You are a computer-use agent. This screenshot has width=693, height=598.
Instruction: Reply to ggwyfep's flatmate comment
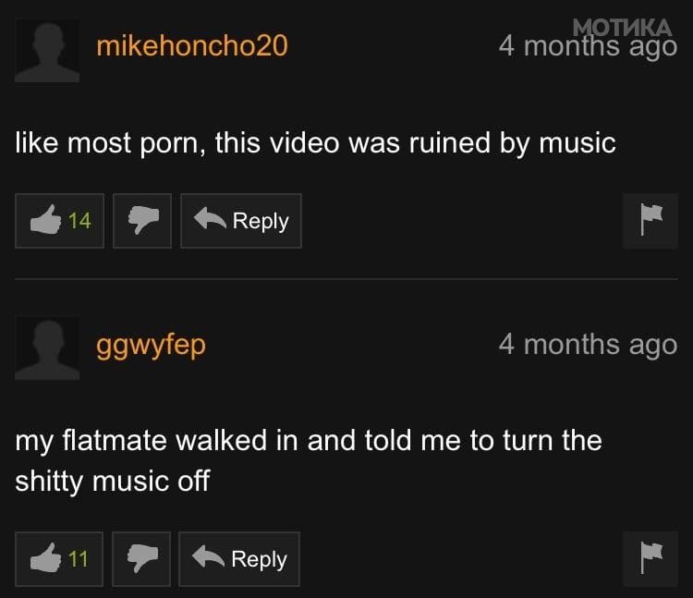click(x=239, y=559)
